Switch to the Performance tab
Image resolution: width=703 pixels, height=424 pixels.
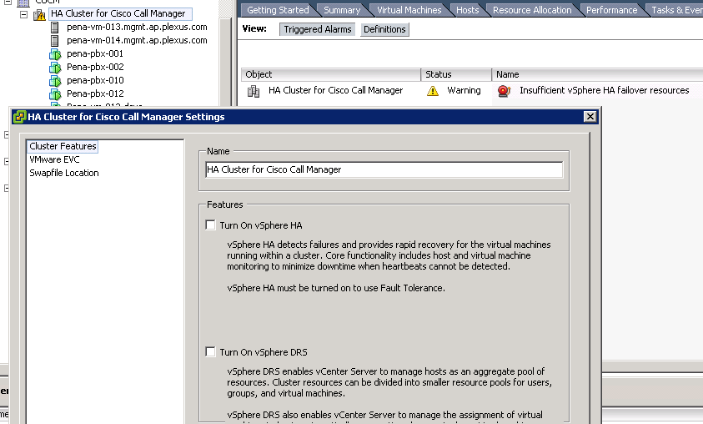tap(611, 10)
